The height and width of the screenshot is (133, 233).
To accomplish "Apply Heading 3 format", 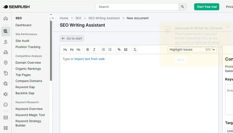I will pos(78,50).
